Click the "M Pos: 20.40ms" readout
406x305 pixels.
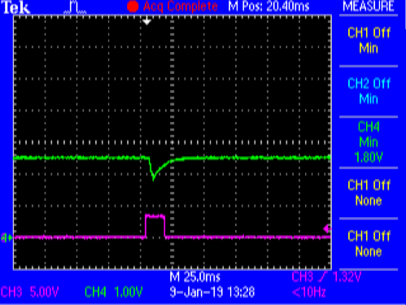pos(268,7)
